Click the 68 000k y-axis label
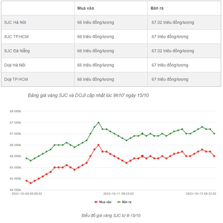The width and height of the screenshot is (223, 223). coord(16,111)
